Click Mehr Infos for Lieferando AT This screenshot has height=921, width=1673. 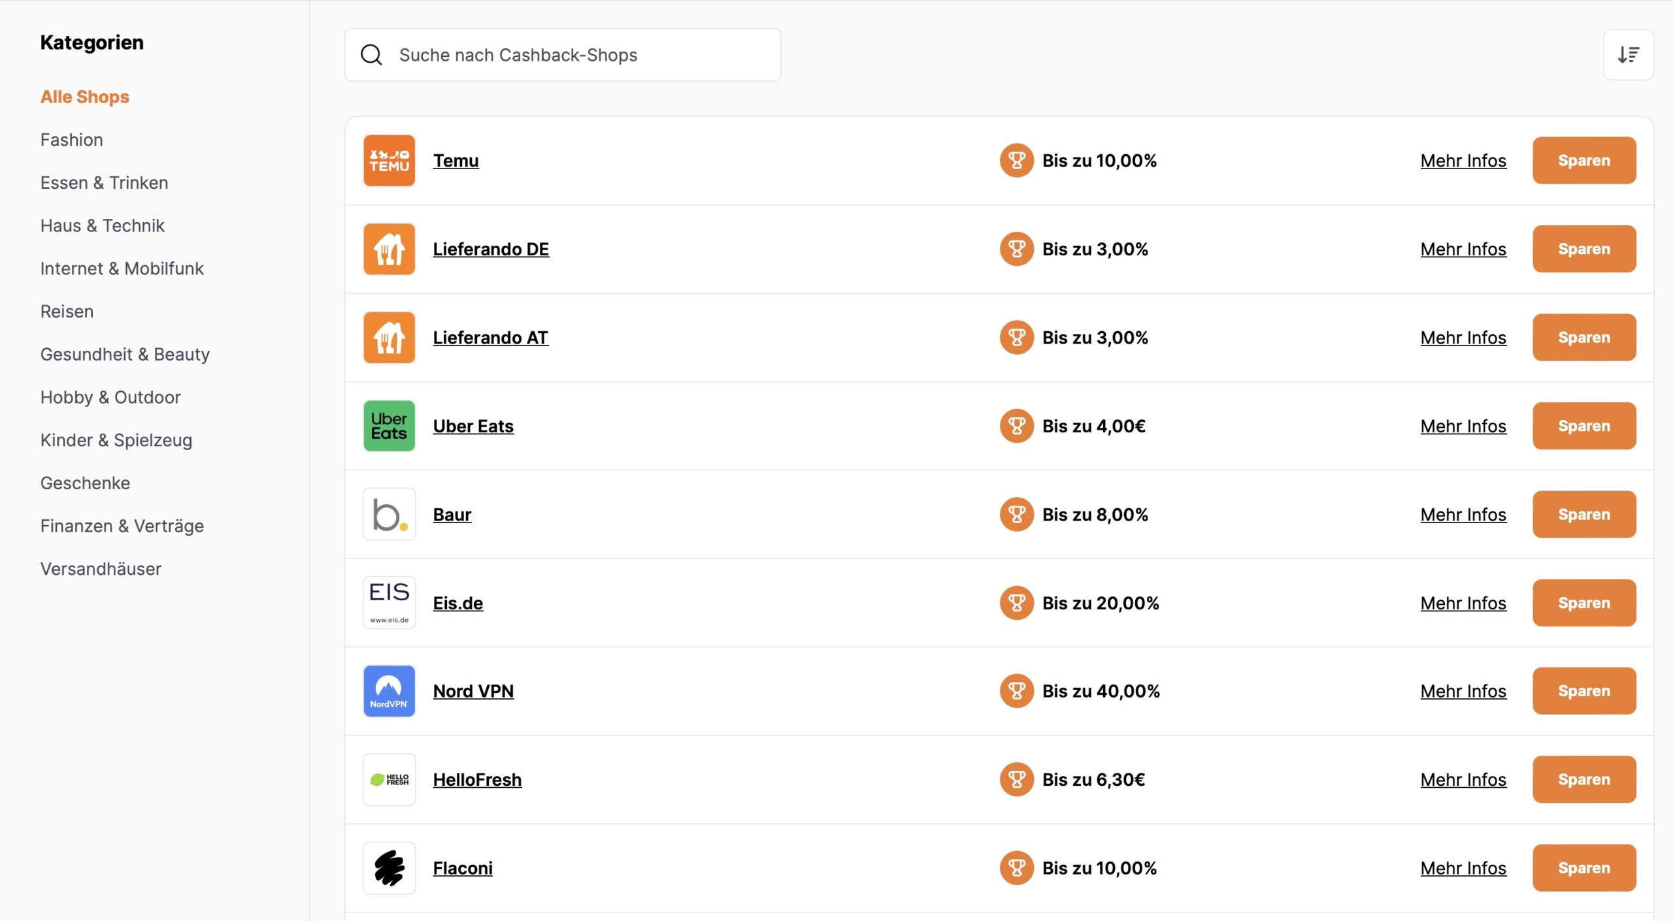tap(1463, 338)
